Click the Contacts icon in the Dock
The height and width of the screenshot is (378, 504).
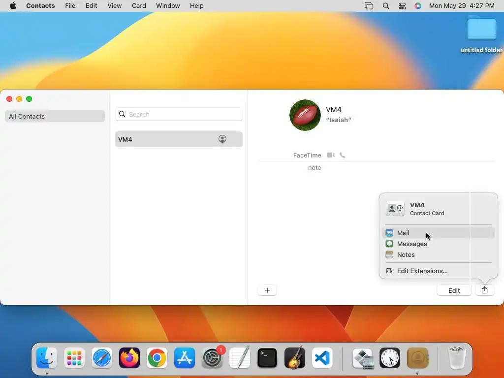pyautogui.click(x=417, y=358)
